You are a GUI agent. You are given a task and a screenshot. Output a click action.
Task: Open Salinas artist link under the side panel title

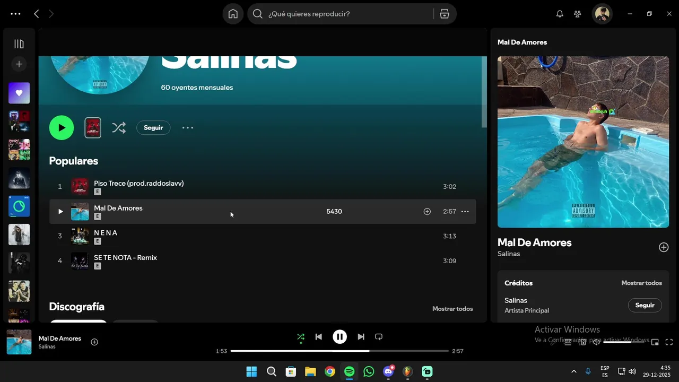(509, 254)
